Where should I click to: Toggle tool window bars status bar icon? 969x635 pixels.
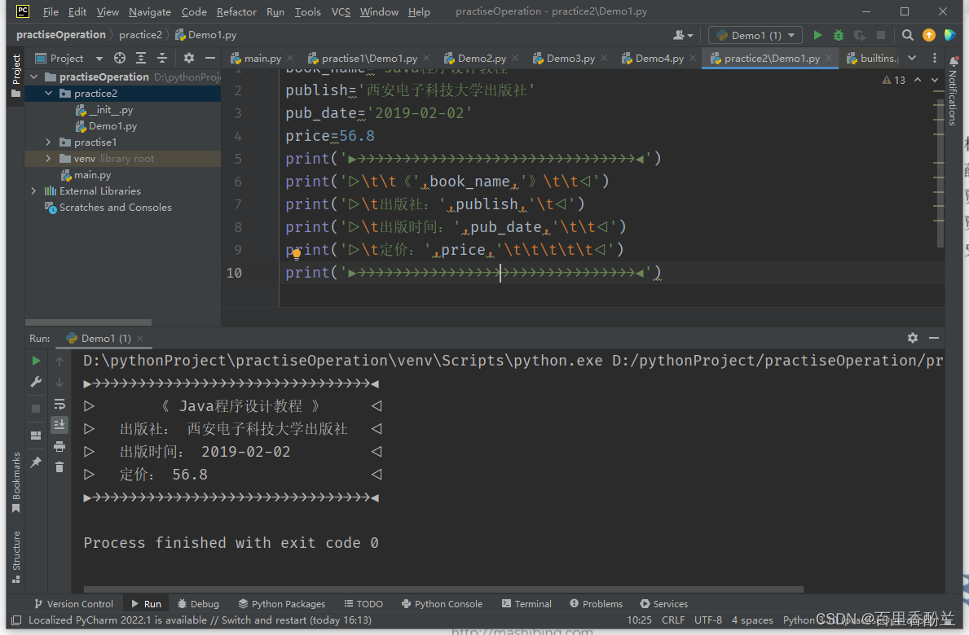16,620
